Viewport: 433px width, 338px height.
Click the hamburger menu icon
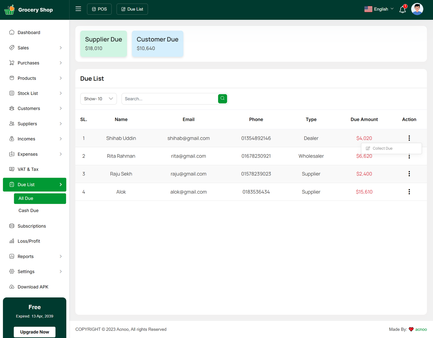click(78, 9)
